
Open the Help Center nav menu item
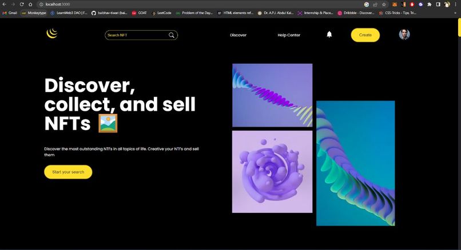point(289,35)
